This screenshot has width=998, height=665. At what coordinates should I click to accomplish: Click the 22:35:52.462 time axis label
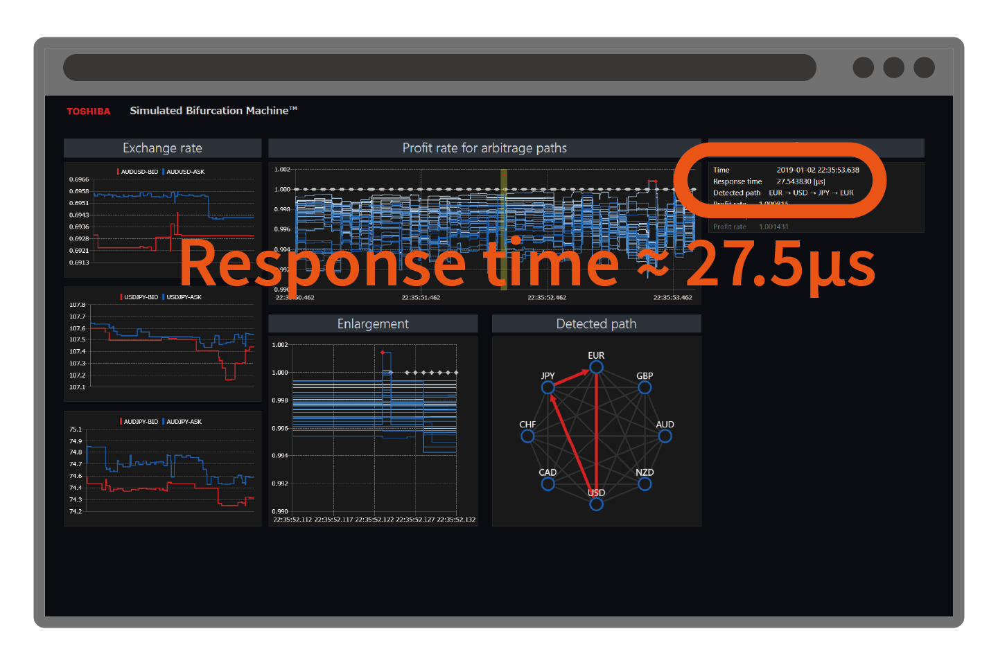(x=547, y=297)
